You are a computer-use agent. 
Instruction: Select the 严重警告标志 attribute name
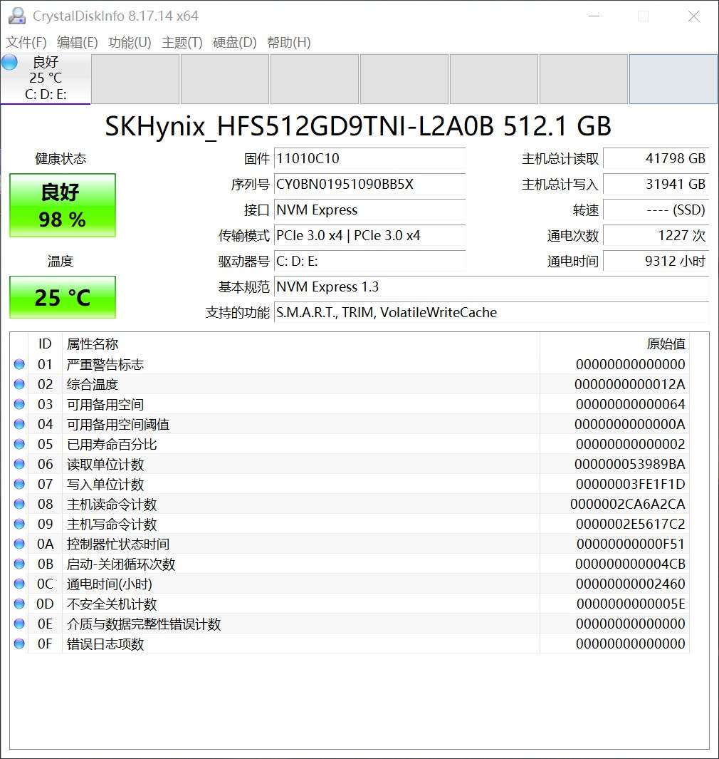[x=105, y=364]
